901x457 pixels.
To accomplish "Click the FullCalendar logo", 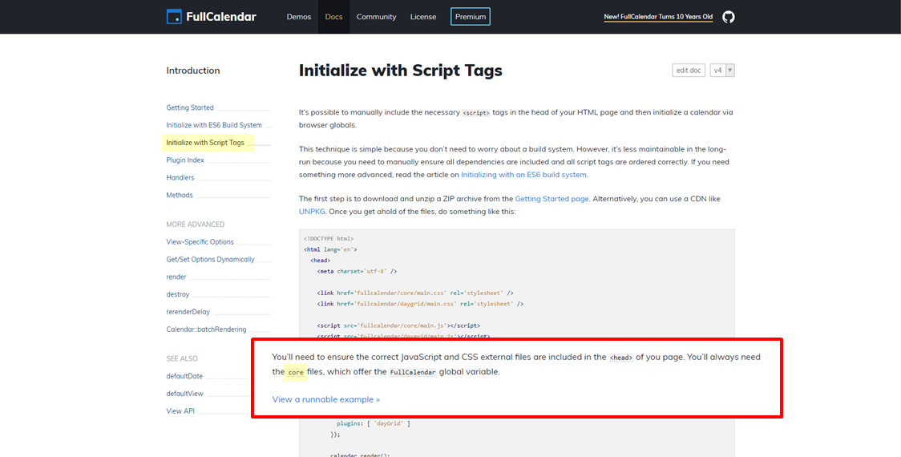I will click(x=211, y=17).
